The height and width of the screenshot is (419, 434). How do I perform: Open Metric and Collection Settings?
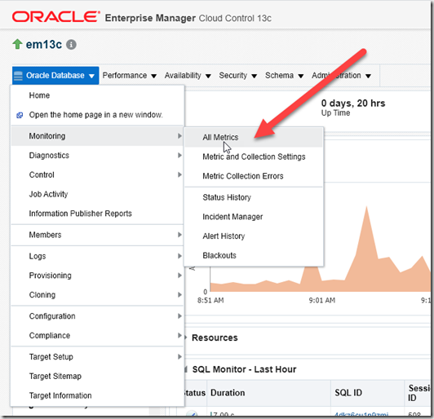click(254, 157)
